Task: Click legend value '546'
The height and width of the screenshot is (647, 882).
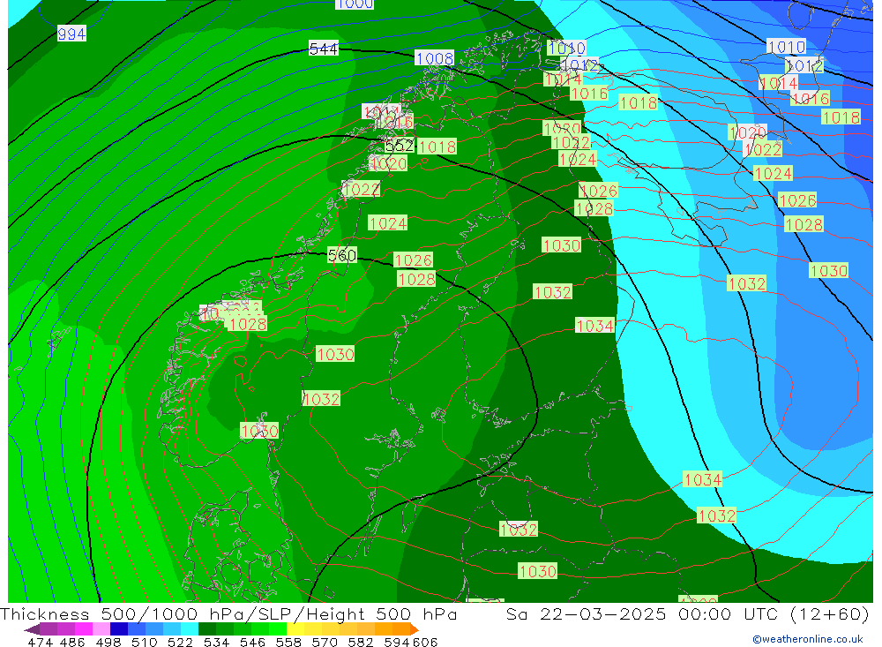Action: pos(252,642)
